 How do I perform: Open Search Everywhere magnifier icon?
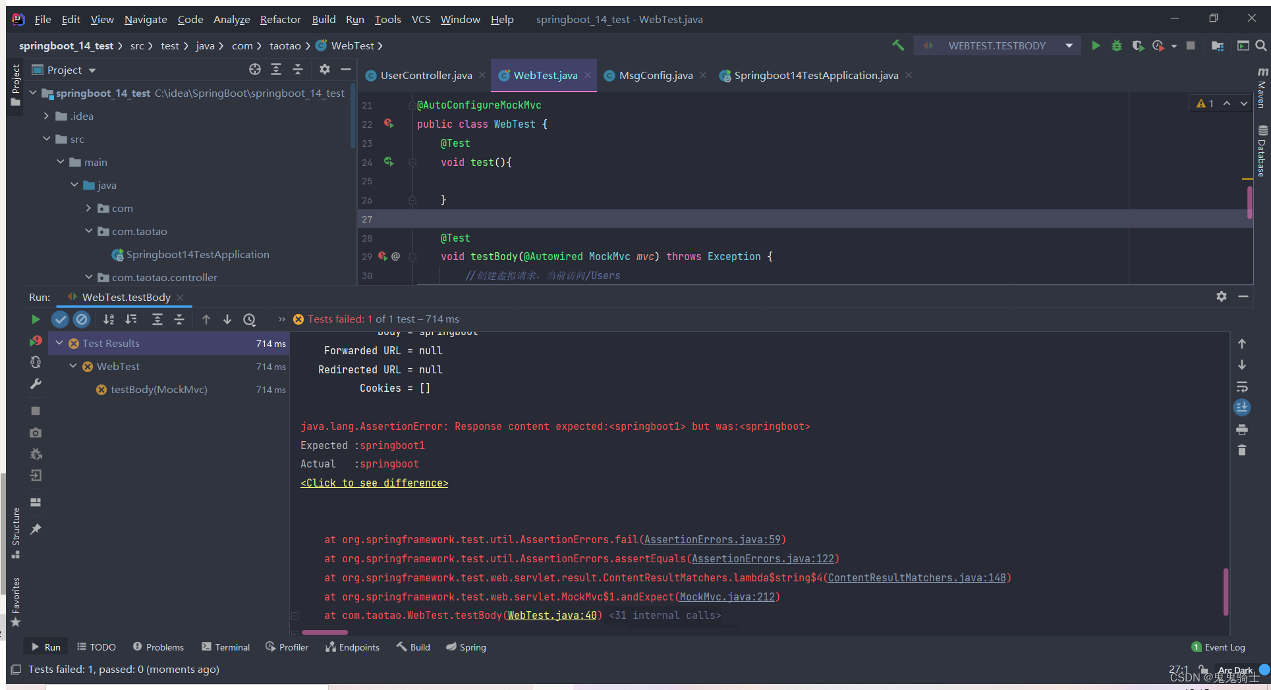(1260, 45)
